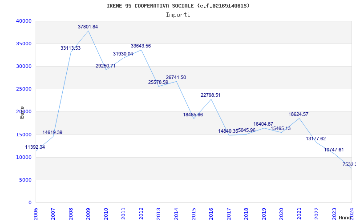Viewport: 356px width, 222px height.
Task: Click the 2008 x-axis year label
Action: [x=71, y=214]
